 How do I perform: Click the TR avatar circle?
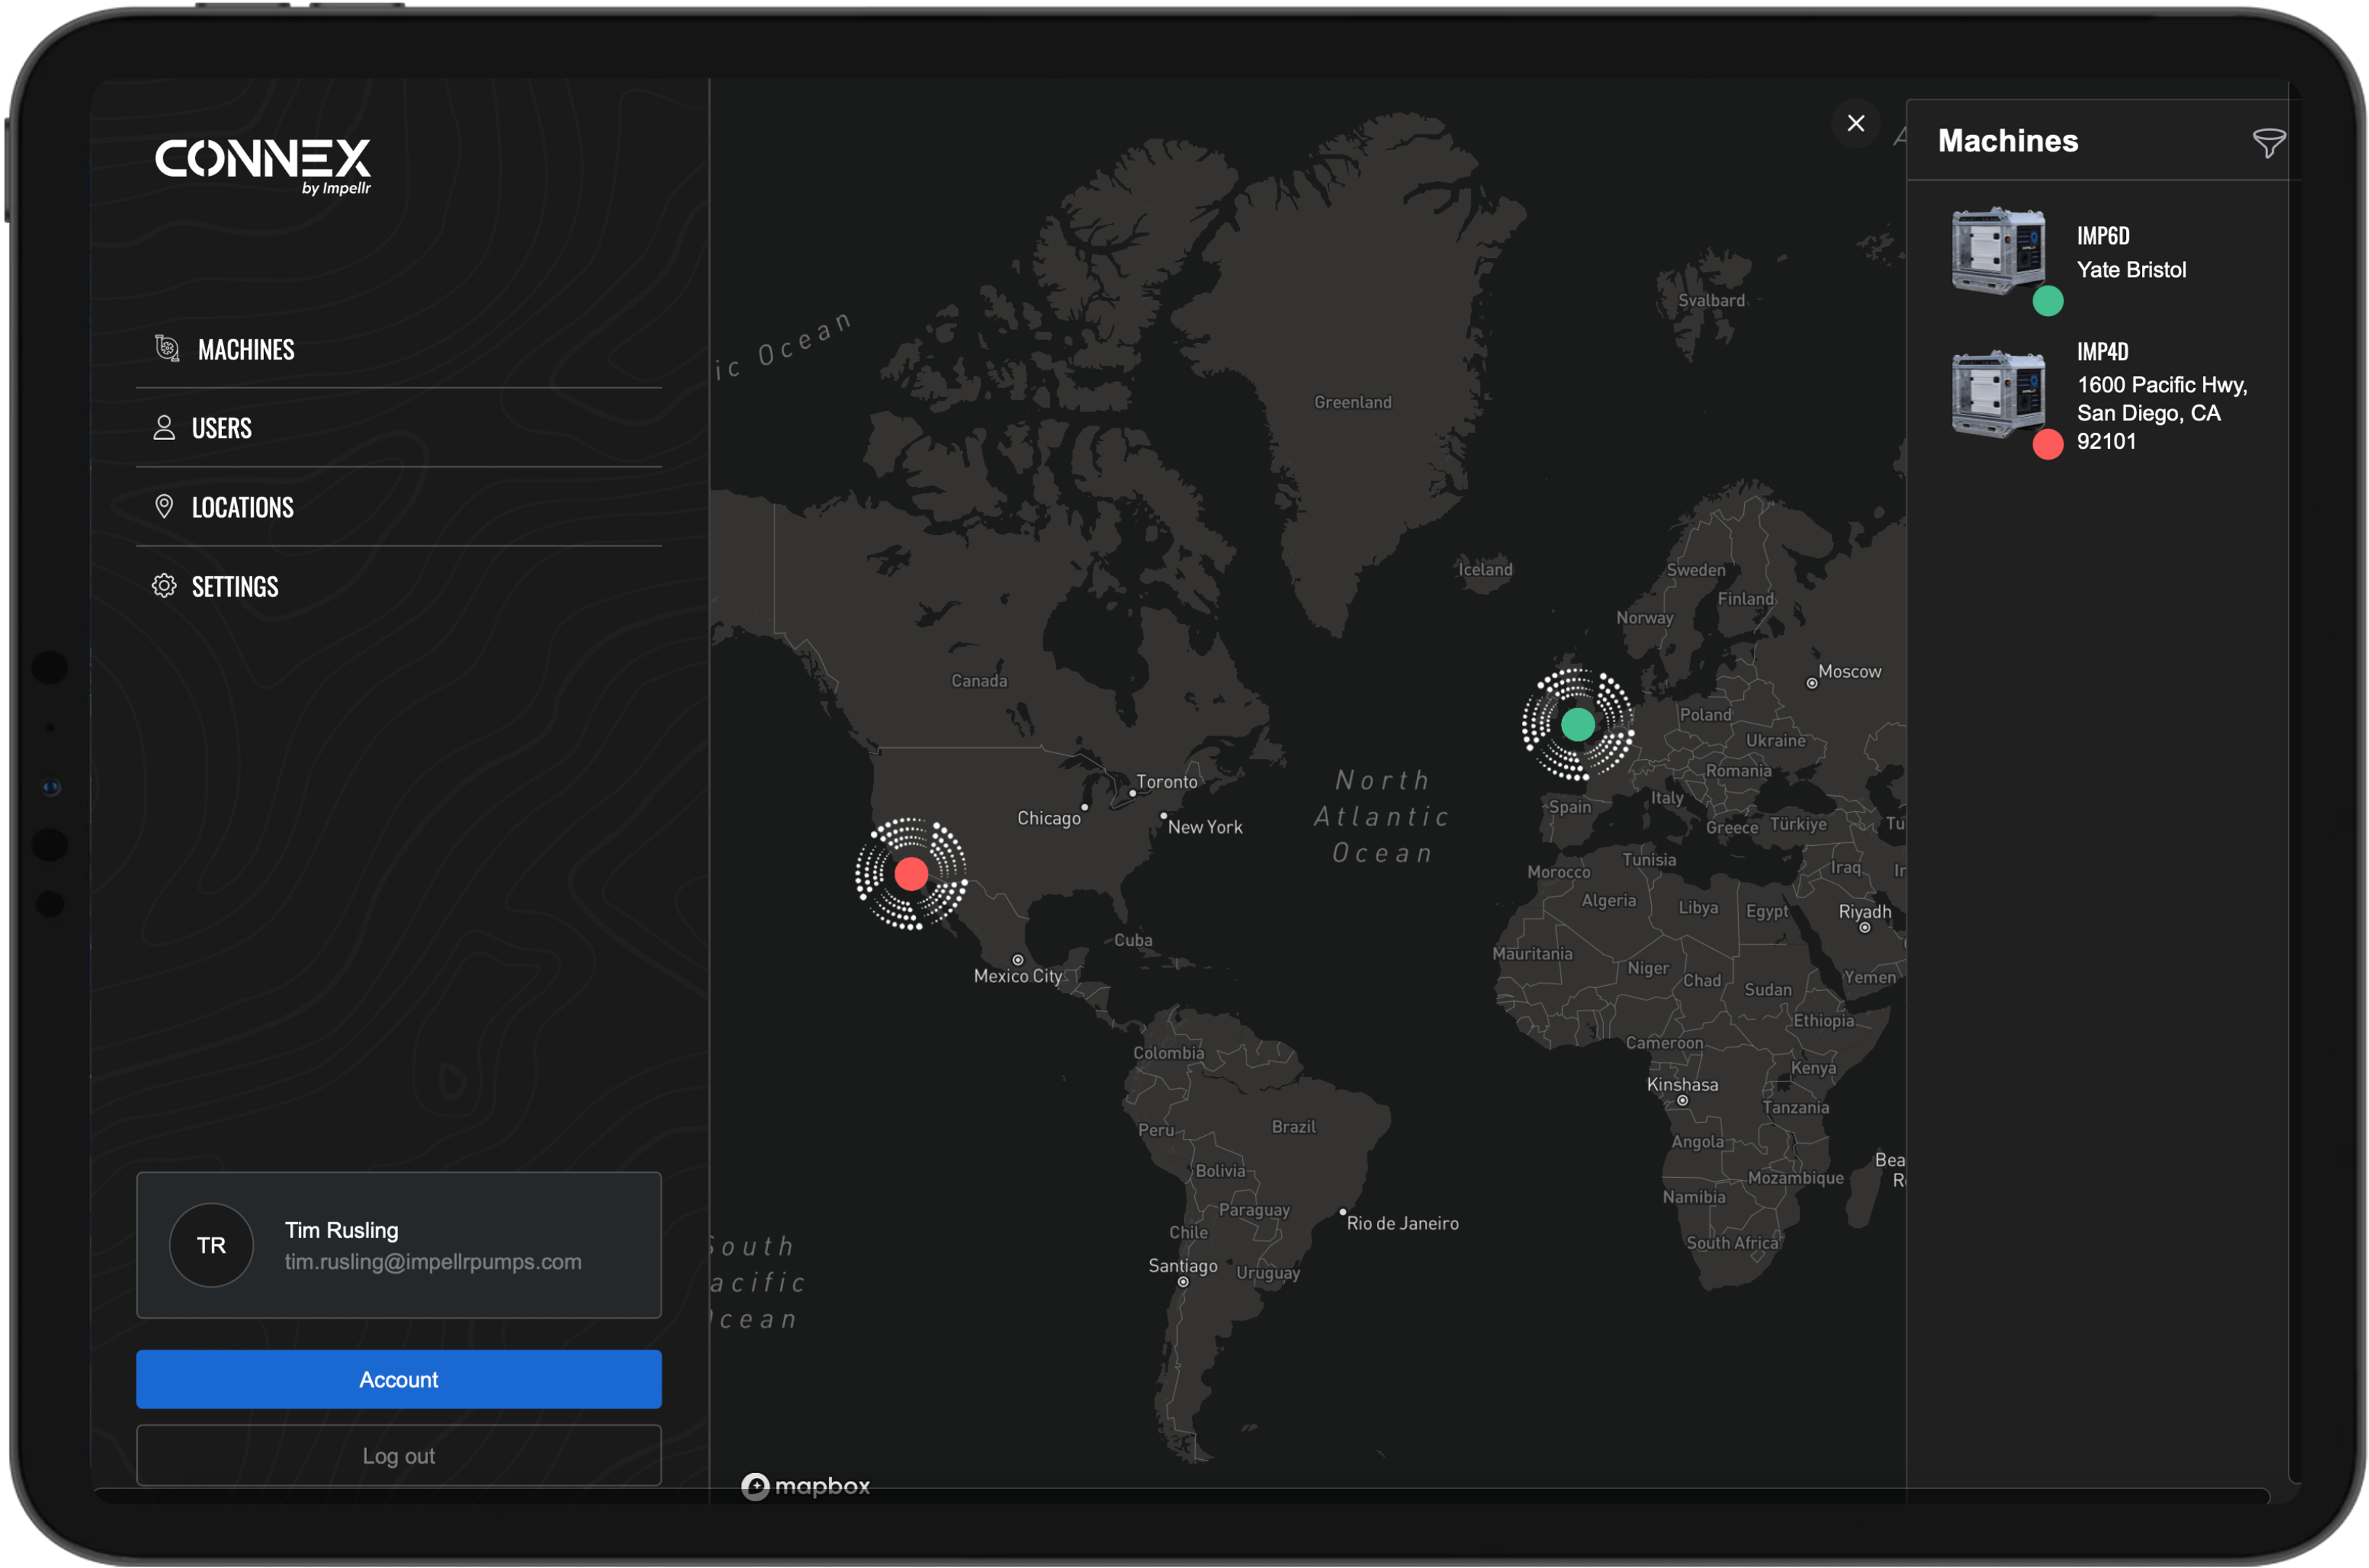click(x=211, y=1245)
